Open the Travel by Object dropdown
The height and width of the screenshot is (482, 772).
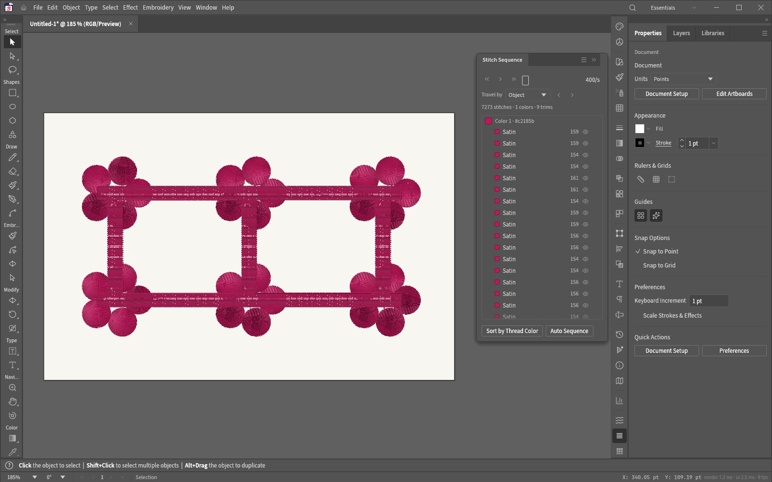527,95
